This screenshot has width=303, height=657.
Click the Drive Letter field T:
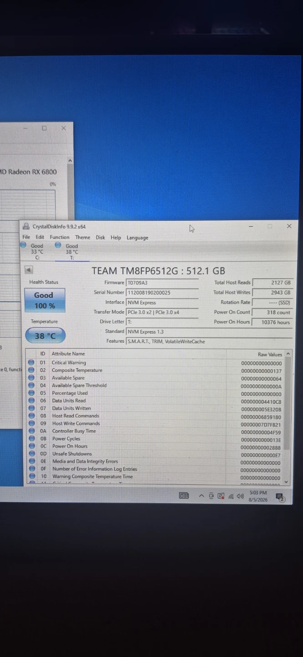tap(162, 322)
